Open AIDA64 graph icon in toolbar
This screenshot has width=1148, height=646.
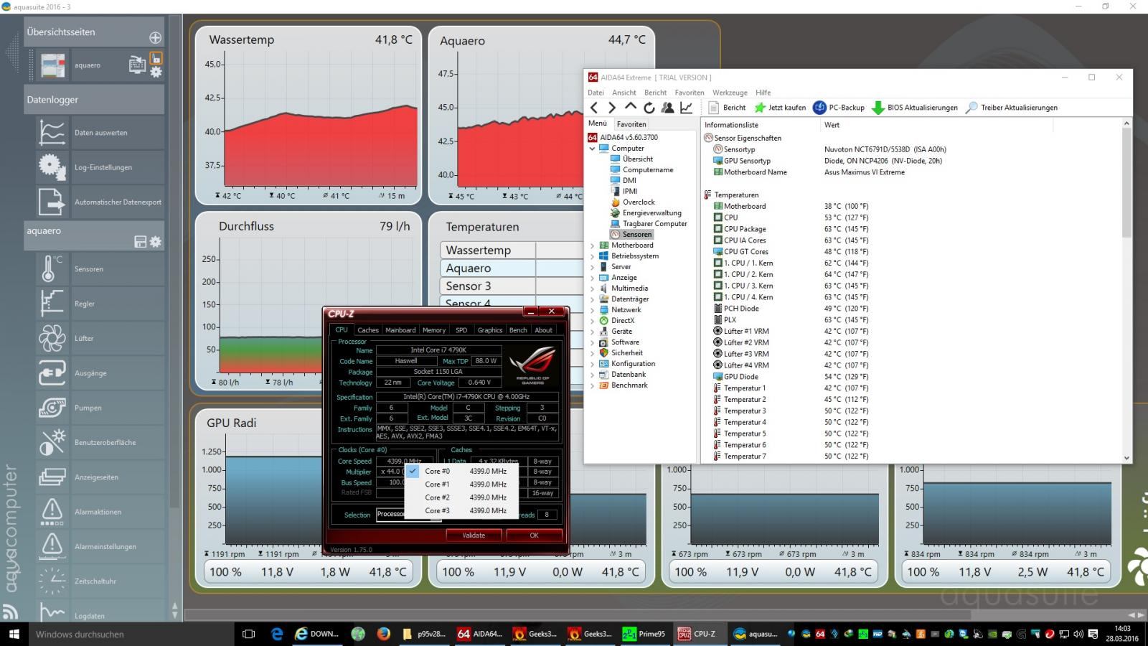(686, 108)
